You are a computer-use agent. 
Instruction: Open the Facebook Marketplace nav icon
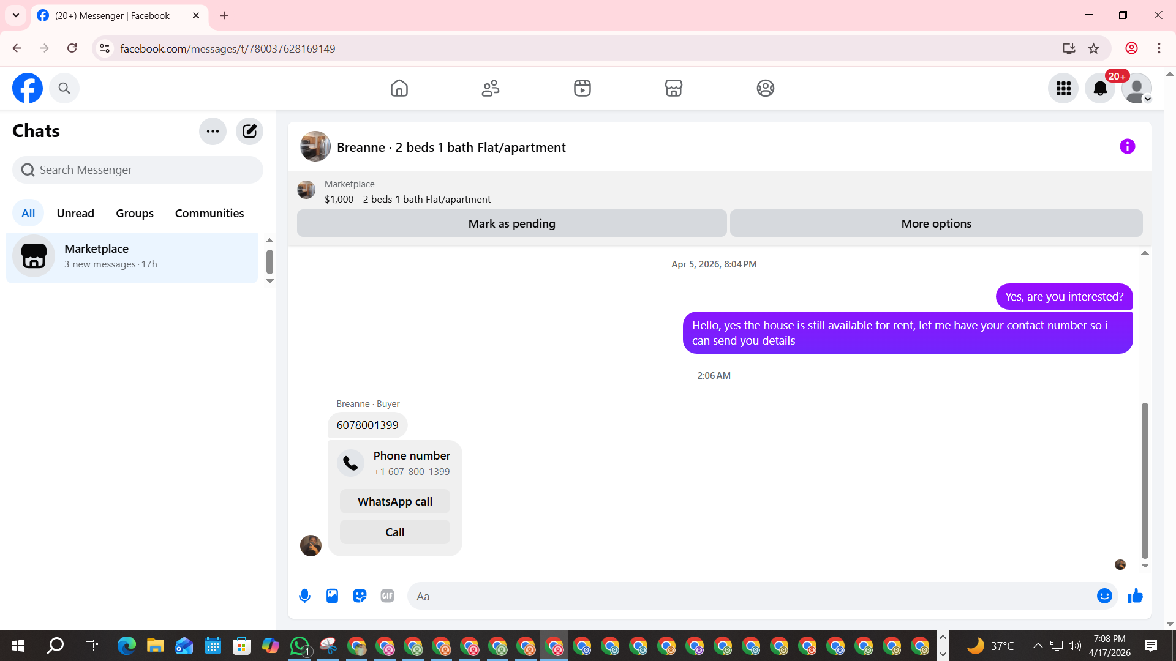click(x=673, y=88)
